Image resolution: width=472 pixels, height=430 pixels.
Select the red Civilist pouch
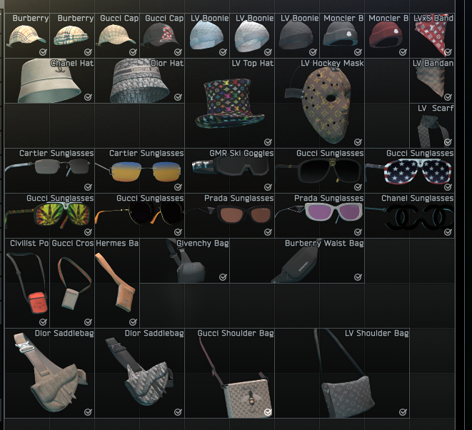coord(27,283)
